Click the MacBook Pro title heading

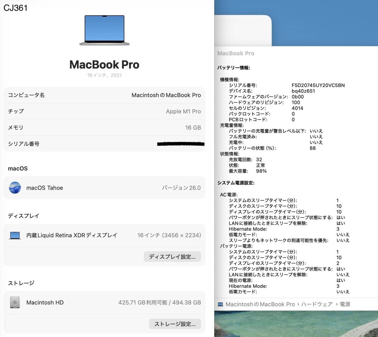104,65
